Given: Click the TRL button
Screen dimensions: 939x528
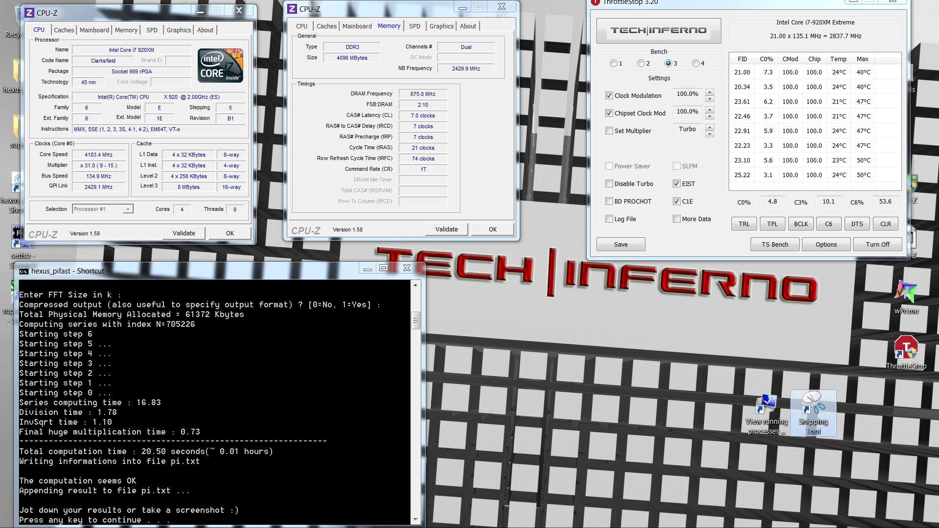Looking at the screenshot, I should (744, 224).
